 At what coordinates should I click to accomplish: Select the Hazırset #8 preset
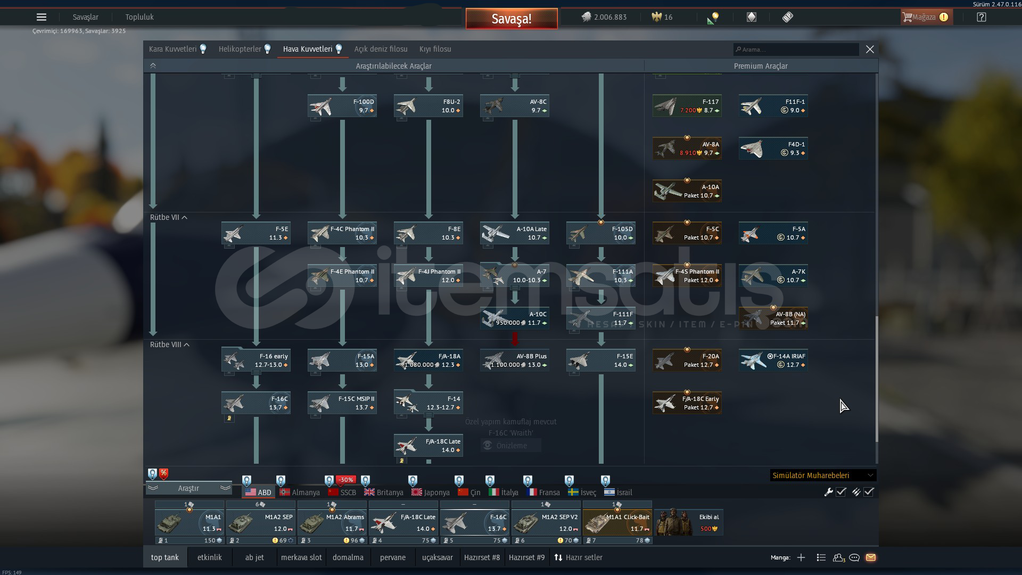(x=482, y=557)
